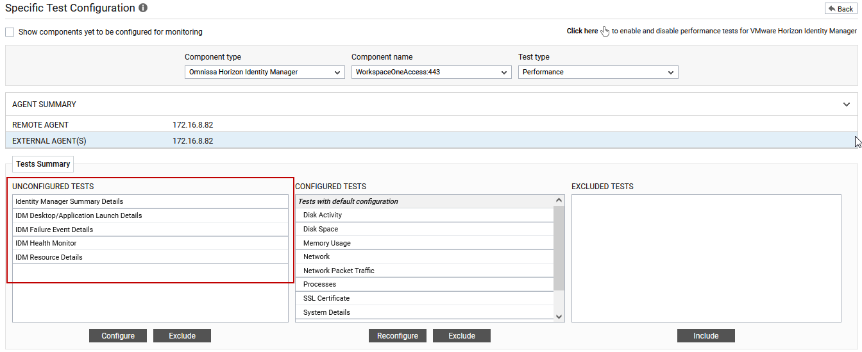Click the info icon beside Specific Test Configuration
Viewport: 862px width, 352px height.
(143, 8)
